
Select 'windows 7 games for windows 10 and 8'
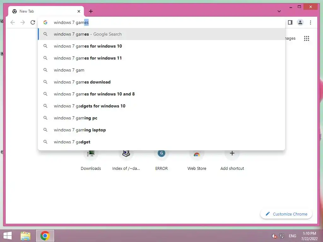click(161, 94)
